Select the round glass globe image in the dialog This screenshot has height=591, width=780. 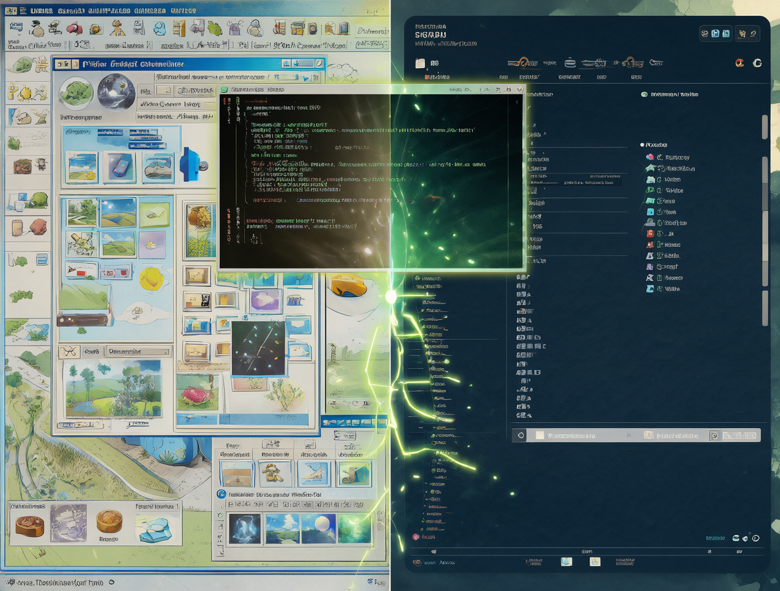[116, 92]
